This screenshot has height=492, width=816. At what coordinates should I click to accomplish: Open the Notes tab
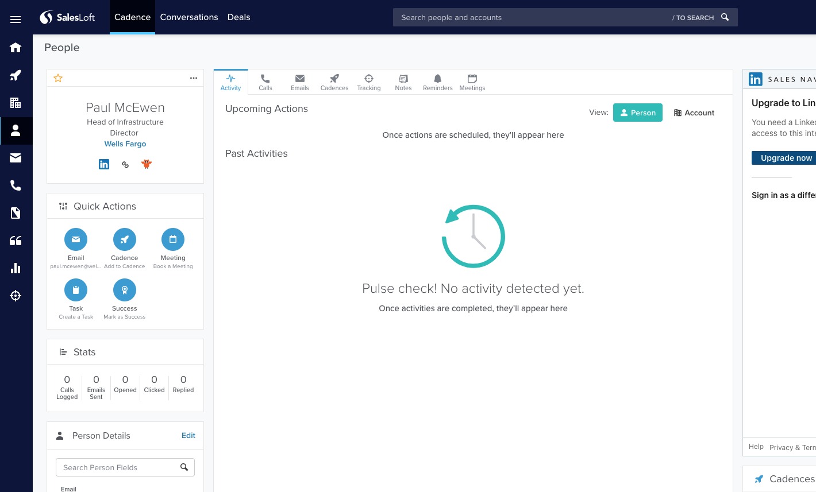[x=403, y=82]
